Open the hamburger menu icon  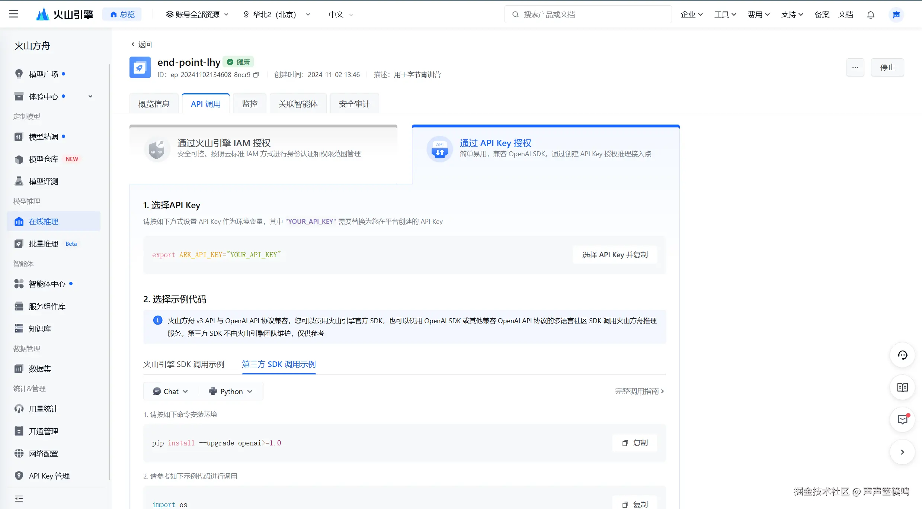13,14
